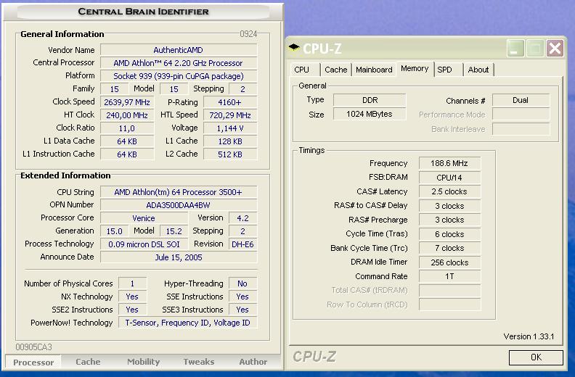Click the Voltage value 1,144 V

(230, 128)
